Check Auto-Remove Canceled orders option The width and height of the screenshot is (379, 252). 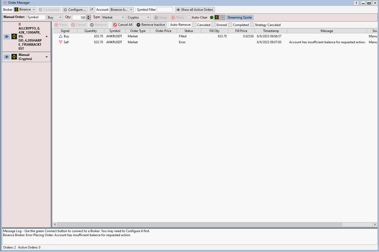click(194, 25)
